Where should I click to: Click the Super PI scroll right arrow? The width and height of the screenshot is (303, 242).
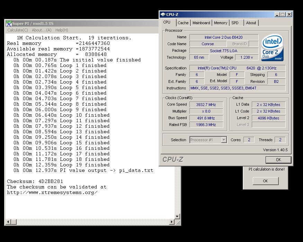click(172, 222)
